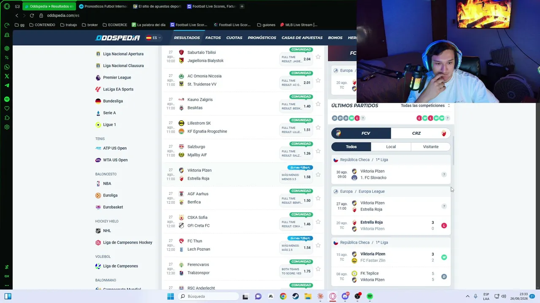The image size is (540, 303).
Task: Open Bundesliga league link
Action: point(113,101)
